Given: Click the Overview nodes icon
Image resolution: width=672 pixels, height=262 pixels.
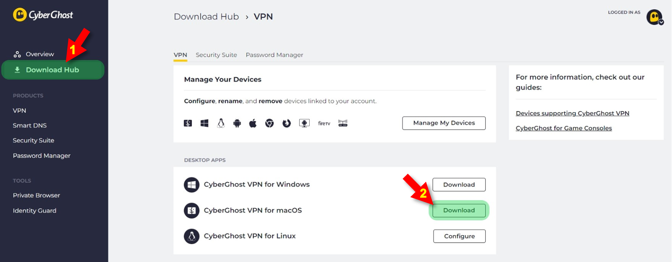Looking at the screenshot, I should click(x=17, y=54).
